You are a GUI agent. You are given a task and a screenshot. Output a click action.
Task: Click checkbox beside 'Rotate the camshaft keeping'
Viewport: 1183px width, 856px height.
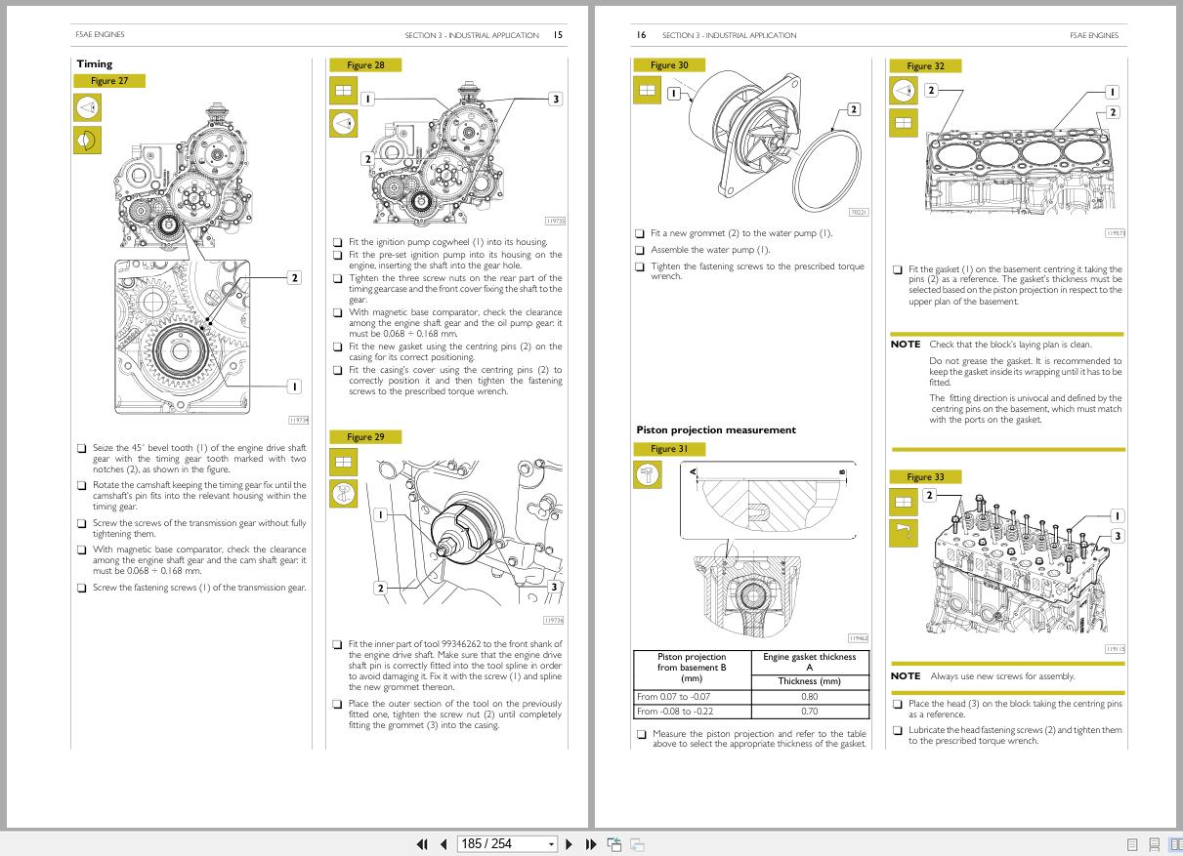[82, 485]
